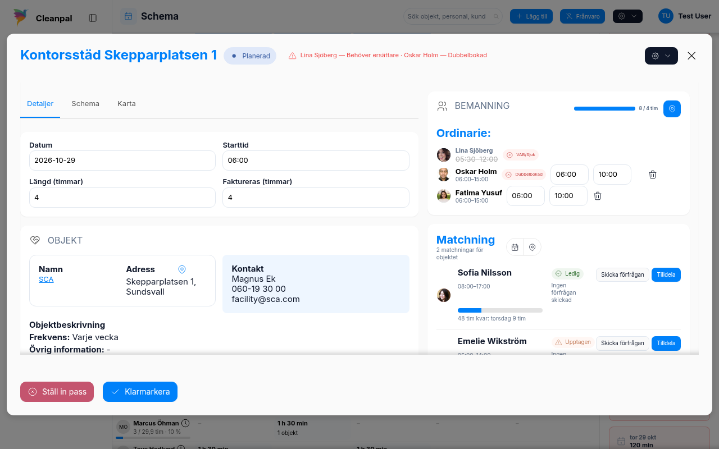Click the Starttid field
This screenshot has width=719, height=449.
click(x=316, y=161)
